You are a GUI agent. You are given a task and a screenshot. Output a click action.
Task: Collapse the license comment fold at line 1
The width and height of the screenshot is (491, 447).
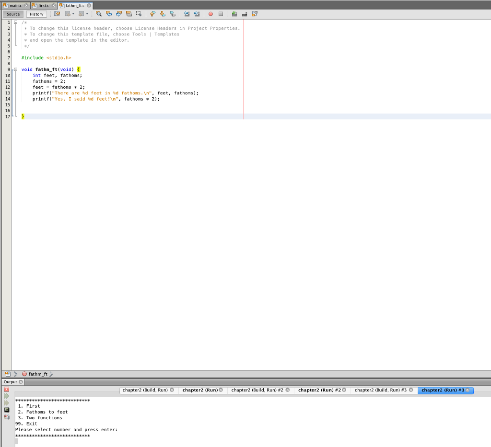[16, 23]
